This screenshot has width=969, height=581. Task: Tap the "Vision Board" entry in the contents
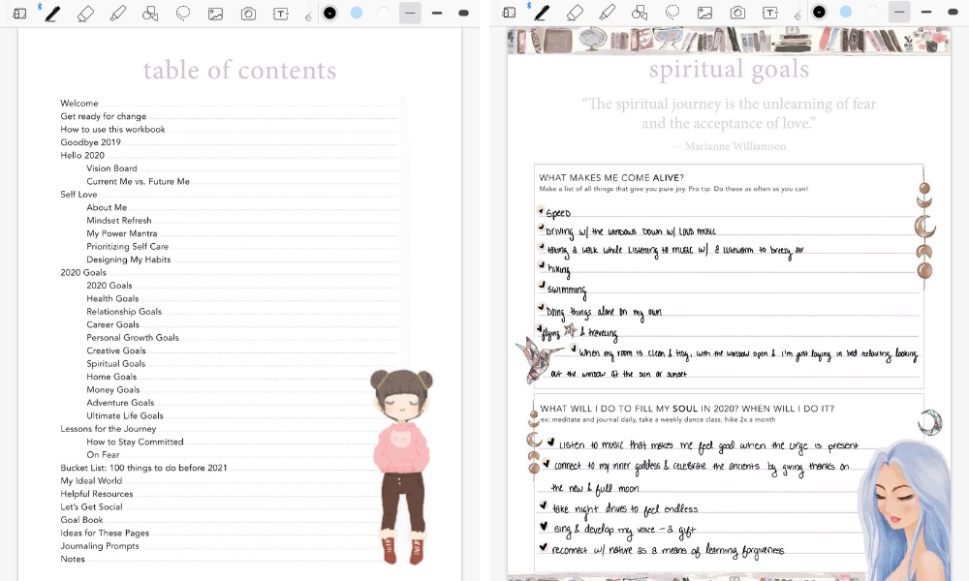tap(110, 168)
